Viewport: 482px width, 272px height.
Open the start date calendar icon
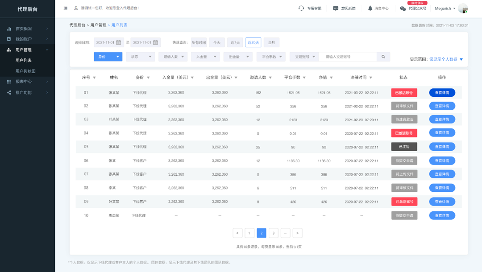pyautogui.click(x=119, y=42)
